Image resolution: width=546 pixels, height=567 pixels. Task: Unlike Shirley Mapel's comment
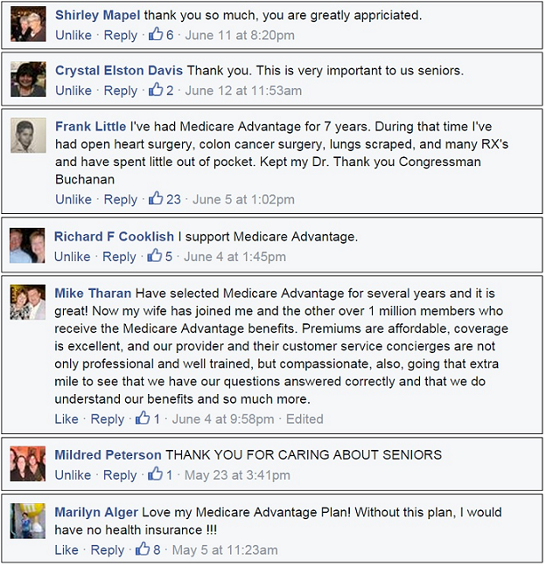[73, 36]
